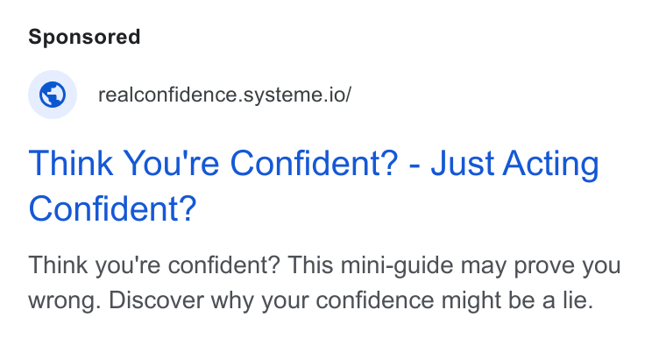Click the 'realconfidence' portion of the URL
Screen dimensions: 666x338
pos(167,95)
